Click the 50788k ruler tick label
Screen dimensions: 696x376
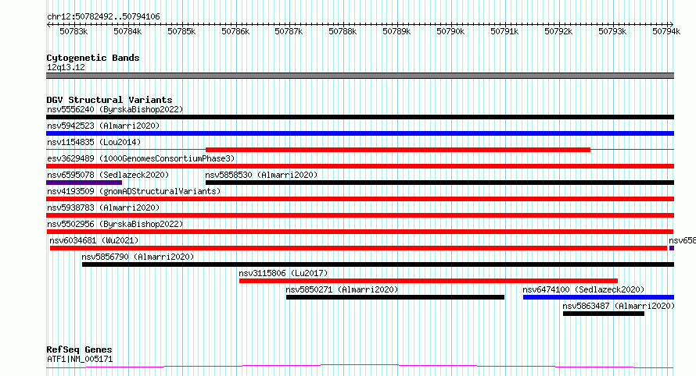pos(343,31)
